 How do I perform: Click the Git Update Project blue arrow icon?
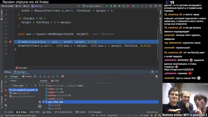[138, 6]
